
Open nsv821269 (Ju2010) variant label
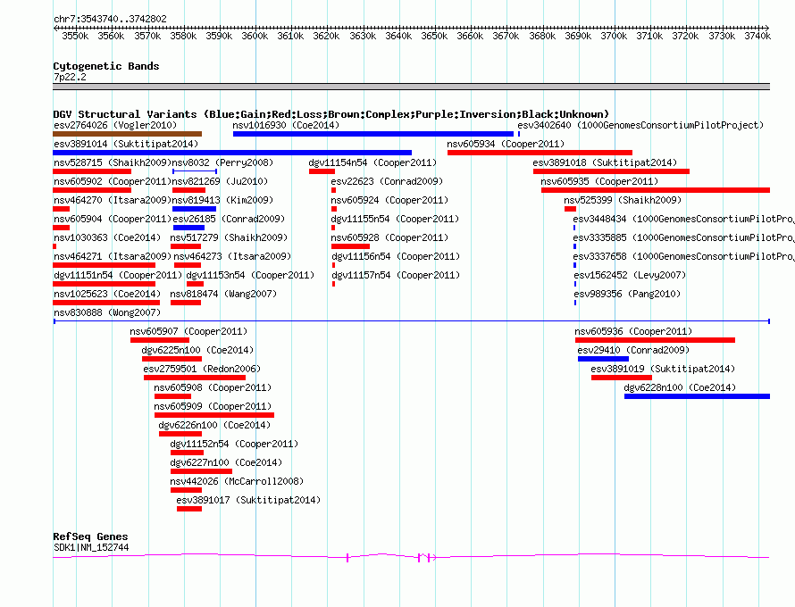(x=220, y=181)
